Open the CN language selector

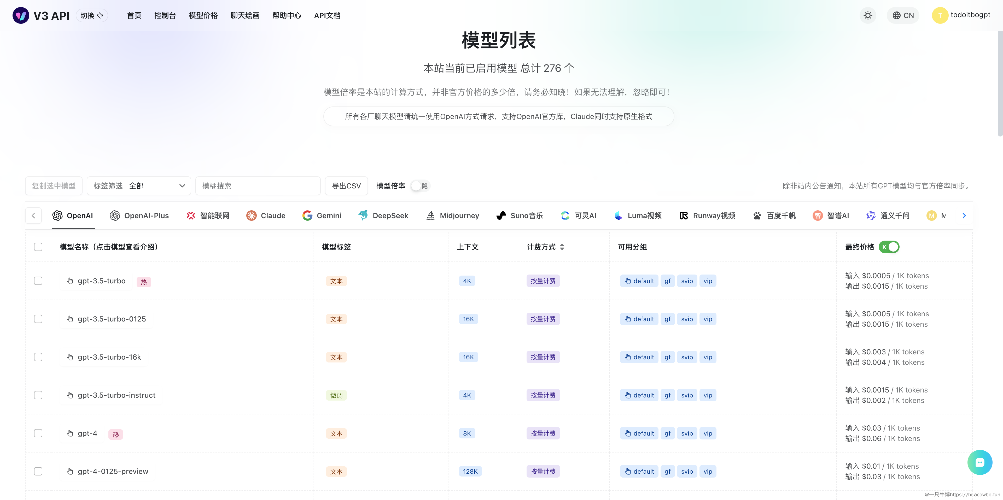coord(903,16)
